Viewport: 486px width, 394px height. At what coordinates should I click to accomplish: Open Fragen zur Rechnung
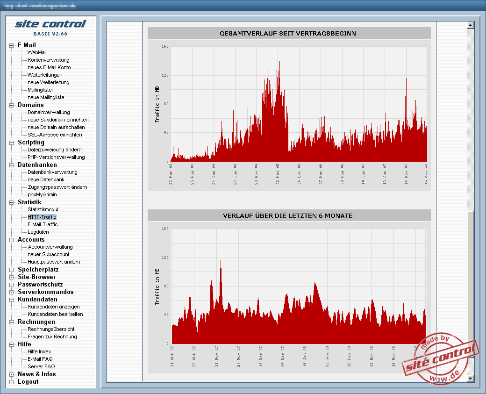click(x=52, y=337)
